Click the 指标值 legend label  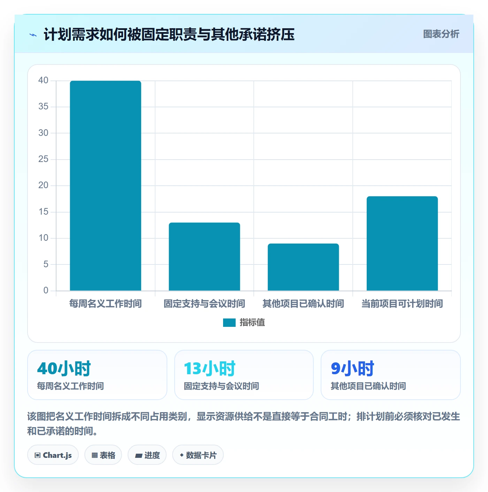click(252, 323)
